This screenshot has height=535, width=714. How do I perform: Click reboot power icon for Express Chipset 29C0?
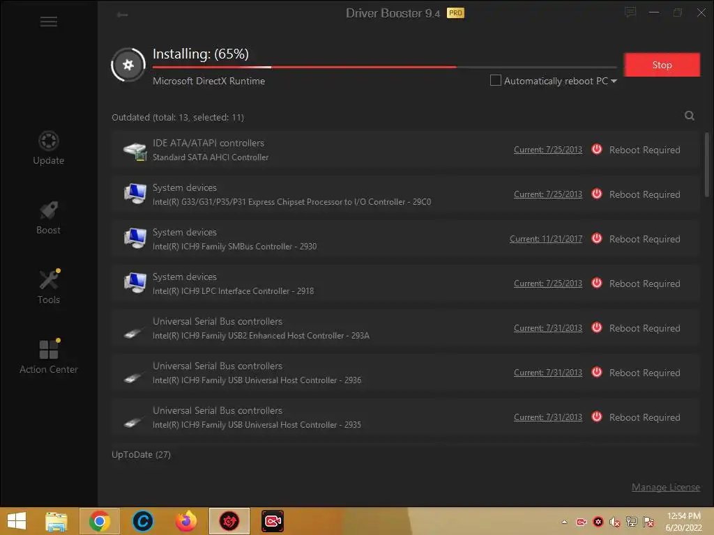click(x=597, y=194)
